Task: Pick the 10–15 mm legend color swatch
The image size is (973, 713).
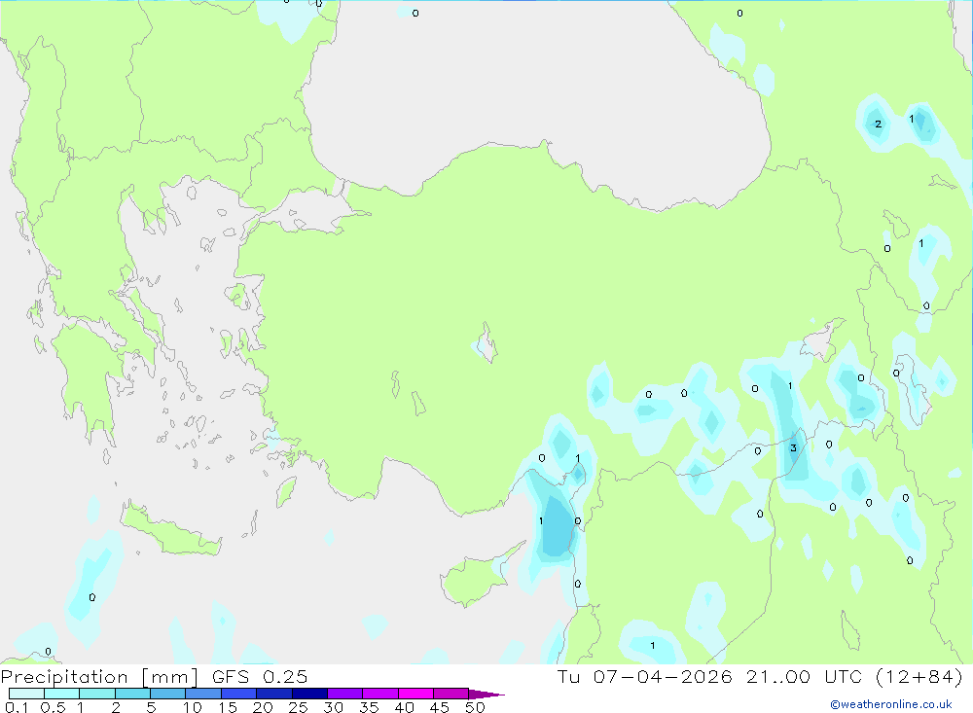Action: coord(203,694)
